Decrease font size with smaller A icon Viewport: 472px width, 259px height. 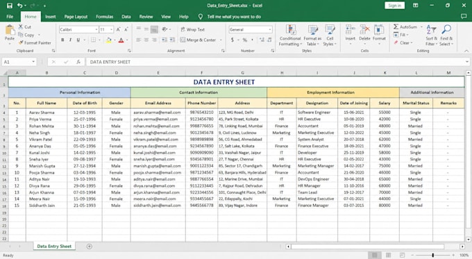[x=126, y=29]
